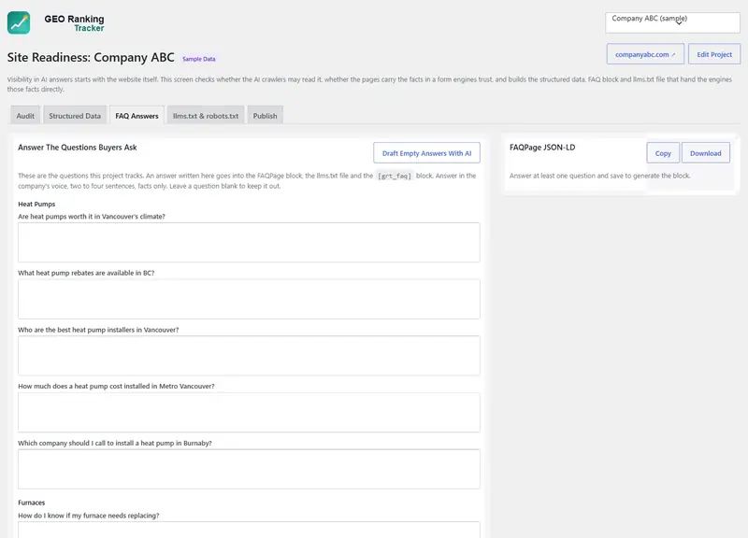Select the FAQ Answers tab
The image size is (748, 538).
coord(137,116)
